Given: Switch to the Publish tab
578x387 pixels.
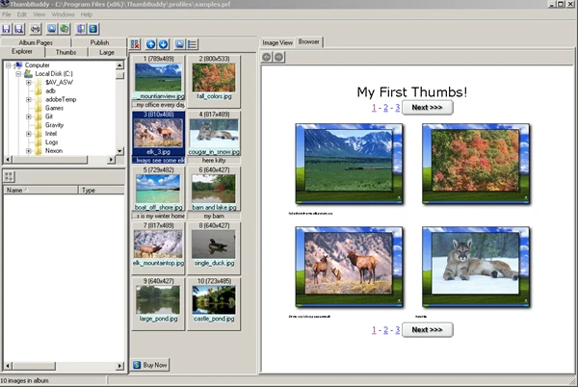Looking at the screenshot, I should coord(99,42).
